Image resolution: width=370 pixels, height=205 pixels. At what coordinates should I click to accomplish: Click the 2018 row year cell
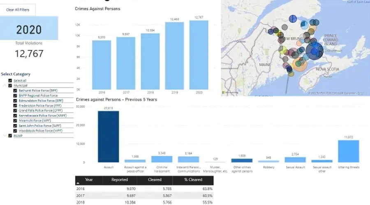(81, 203)
